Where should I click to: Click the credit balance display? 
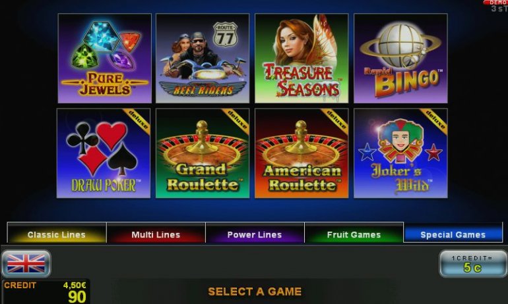point(46,291)
